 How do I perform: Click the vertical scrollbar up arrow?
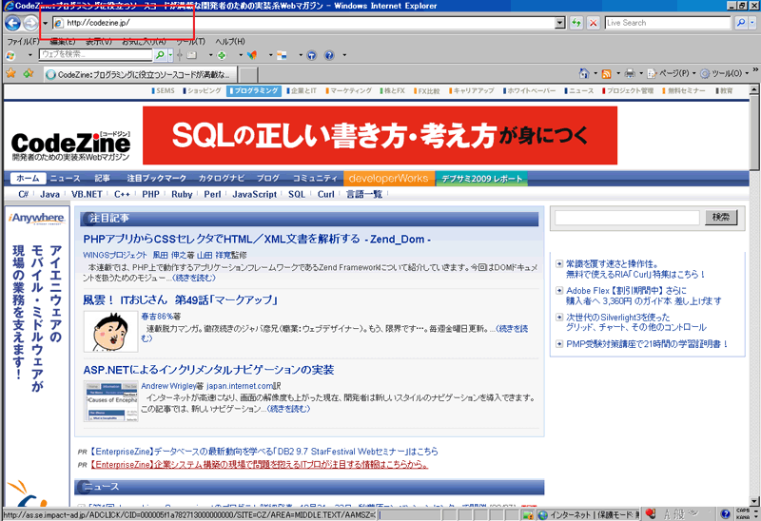754,89
